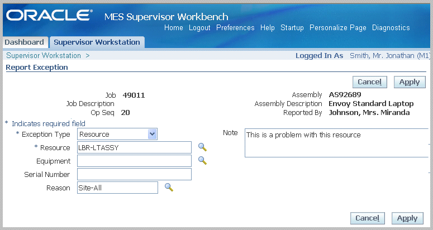433x230 pixels.
Task: Click the assembly value AS92689
Action: (x=345, y=94)
